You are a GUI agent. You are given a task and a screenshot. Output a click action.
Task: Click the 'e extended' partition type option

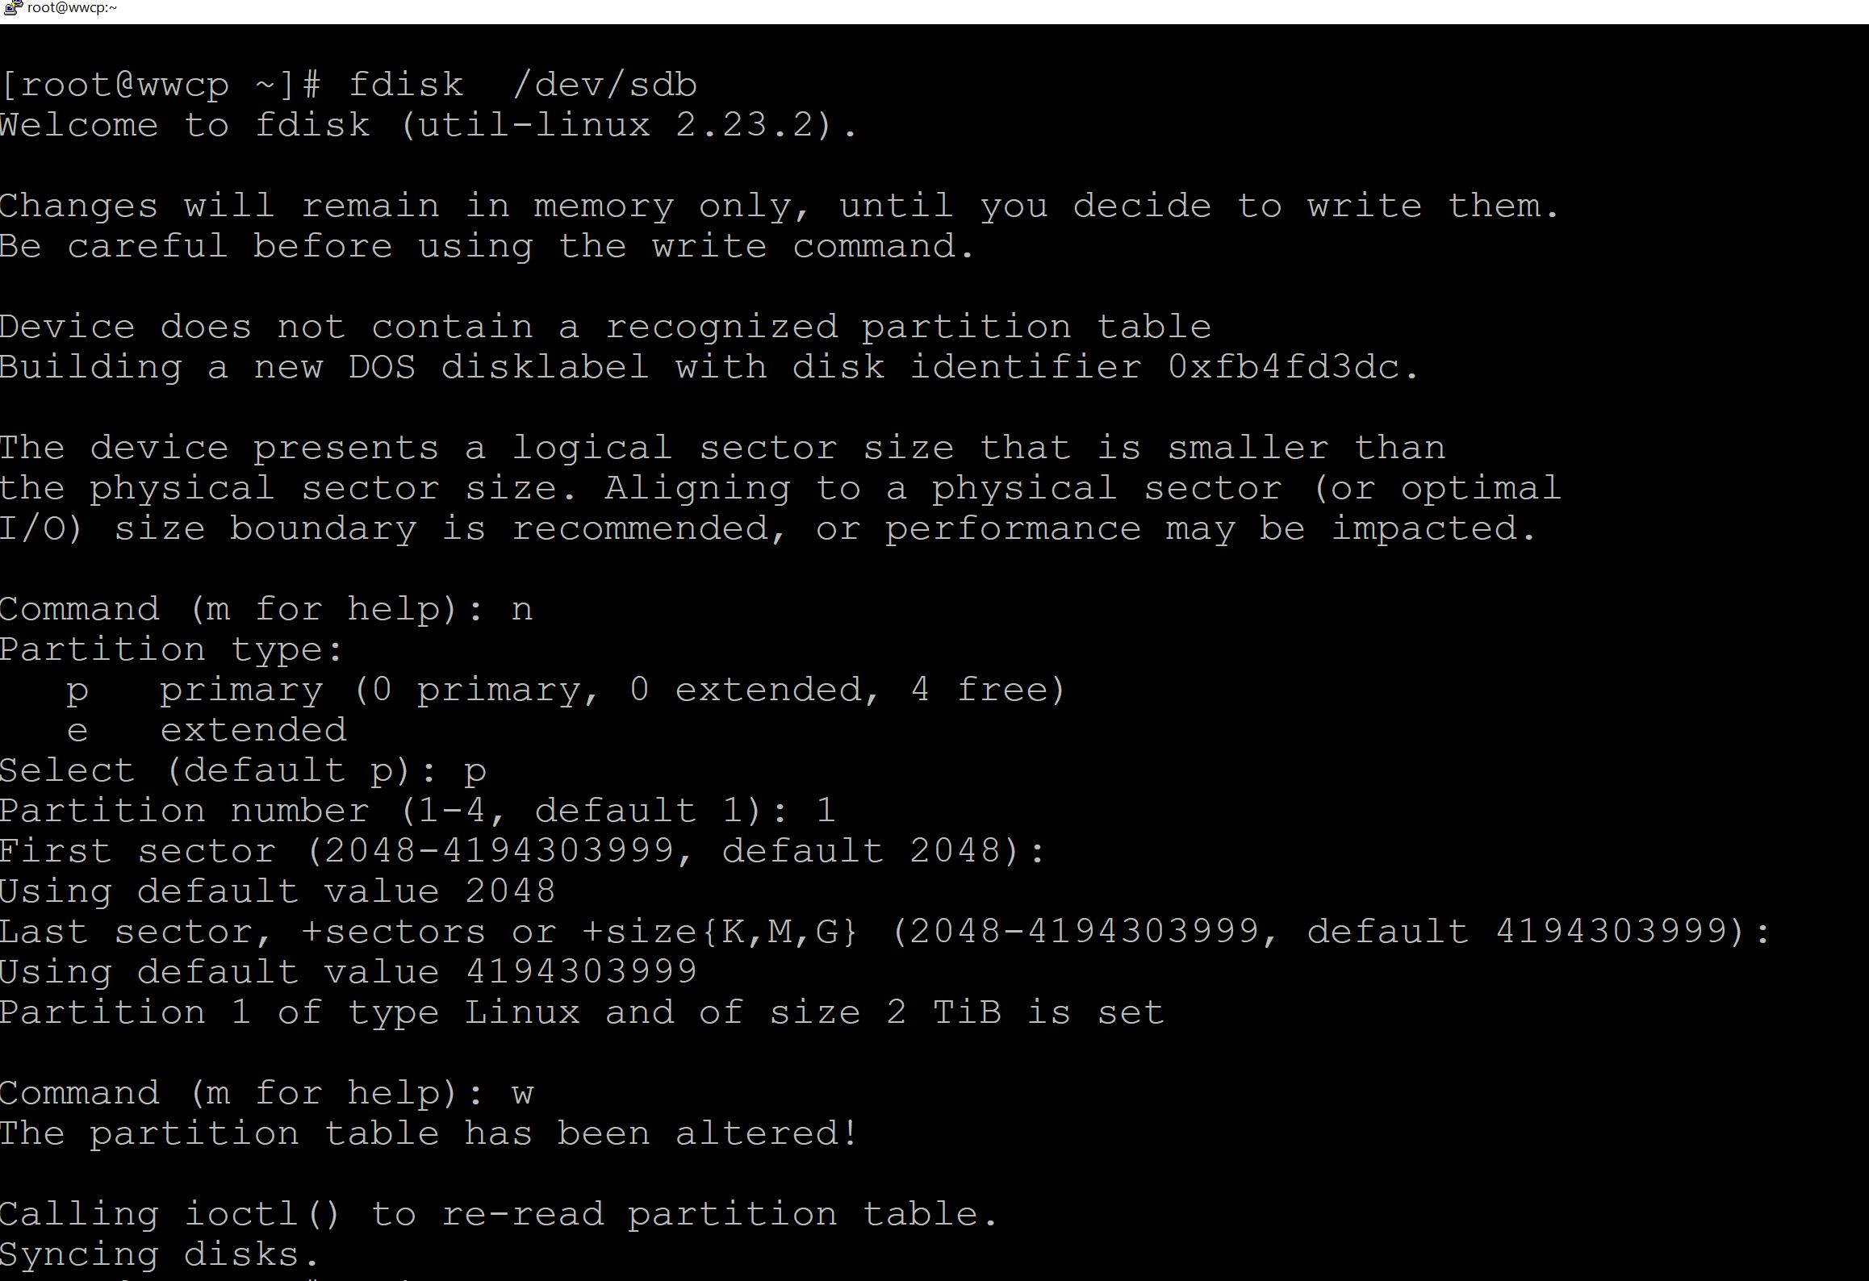pos(207,730)
